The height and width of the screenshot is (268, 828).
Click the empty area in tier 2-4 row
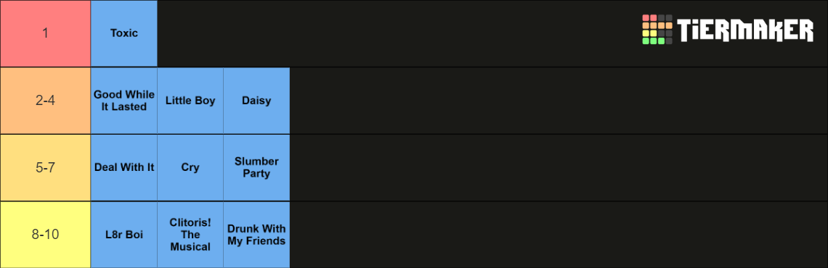pos(559,101)
